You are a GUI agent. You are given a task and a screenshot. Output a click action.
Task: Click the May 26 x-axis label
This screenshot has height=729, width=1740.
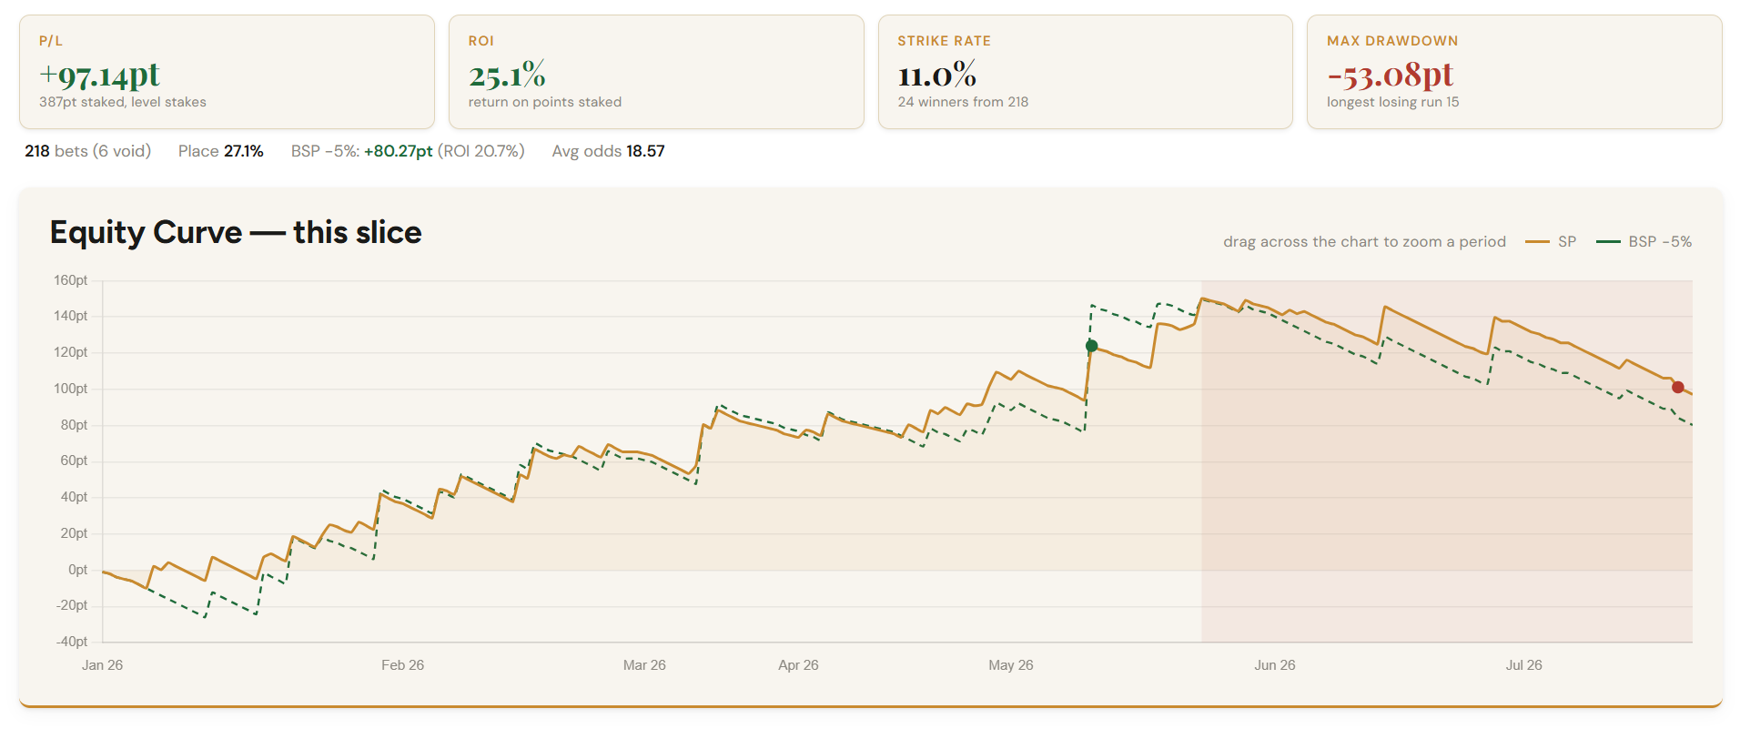pyautogui.click(x=1011, y=665)
